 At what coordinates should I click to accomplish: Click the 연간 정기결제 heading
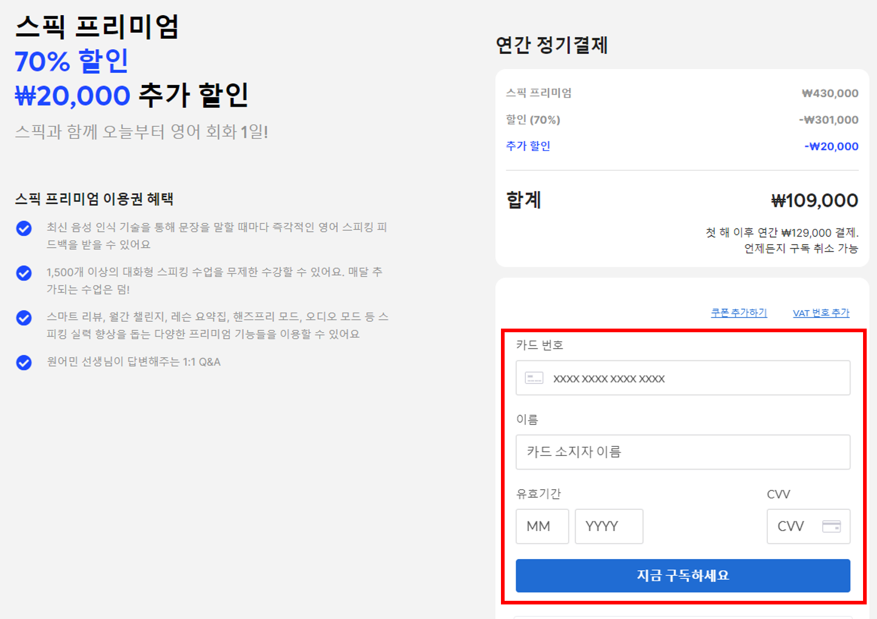tap(552, 45)
